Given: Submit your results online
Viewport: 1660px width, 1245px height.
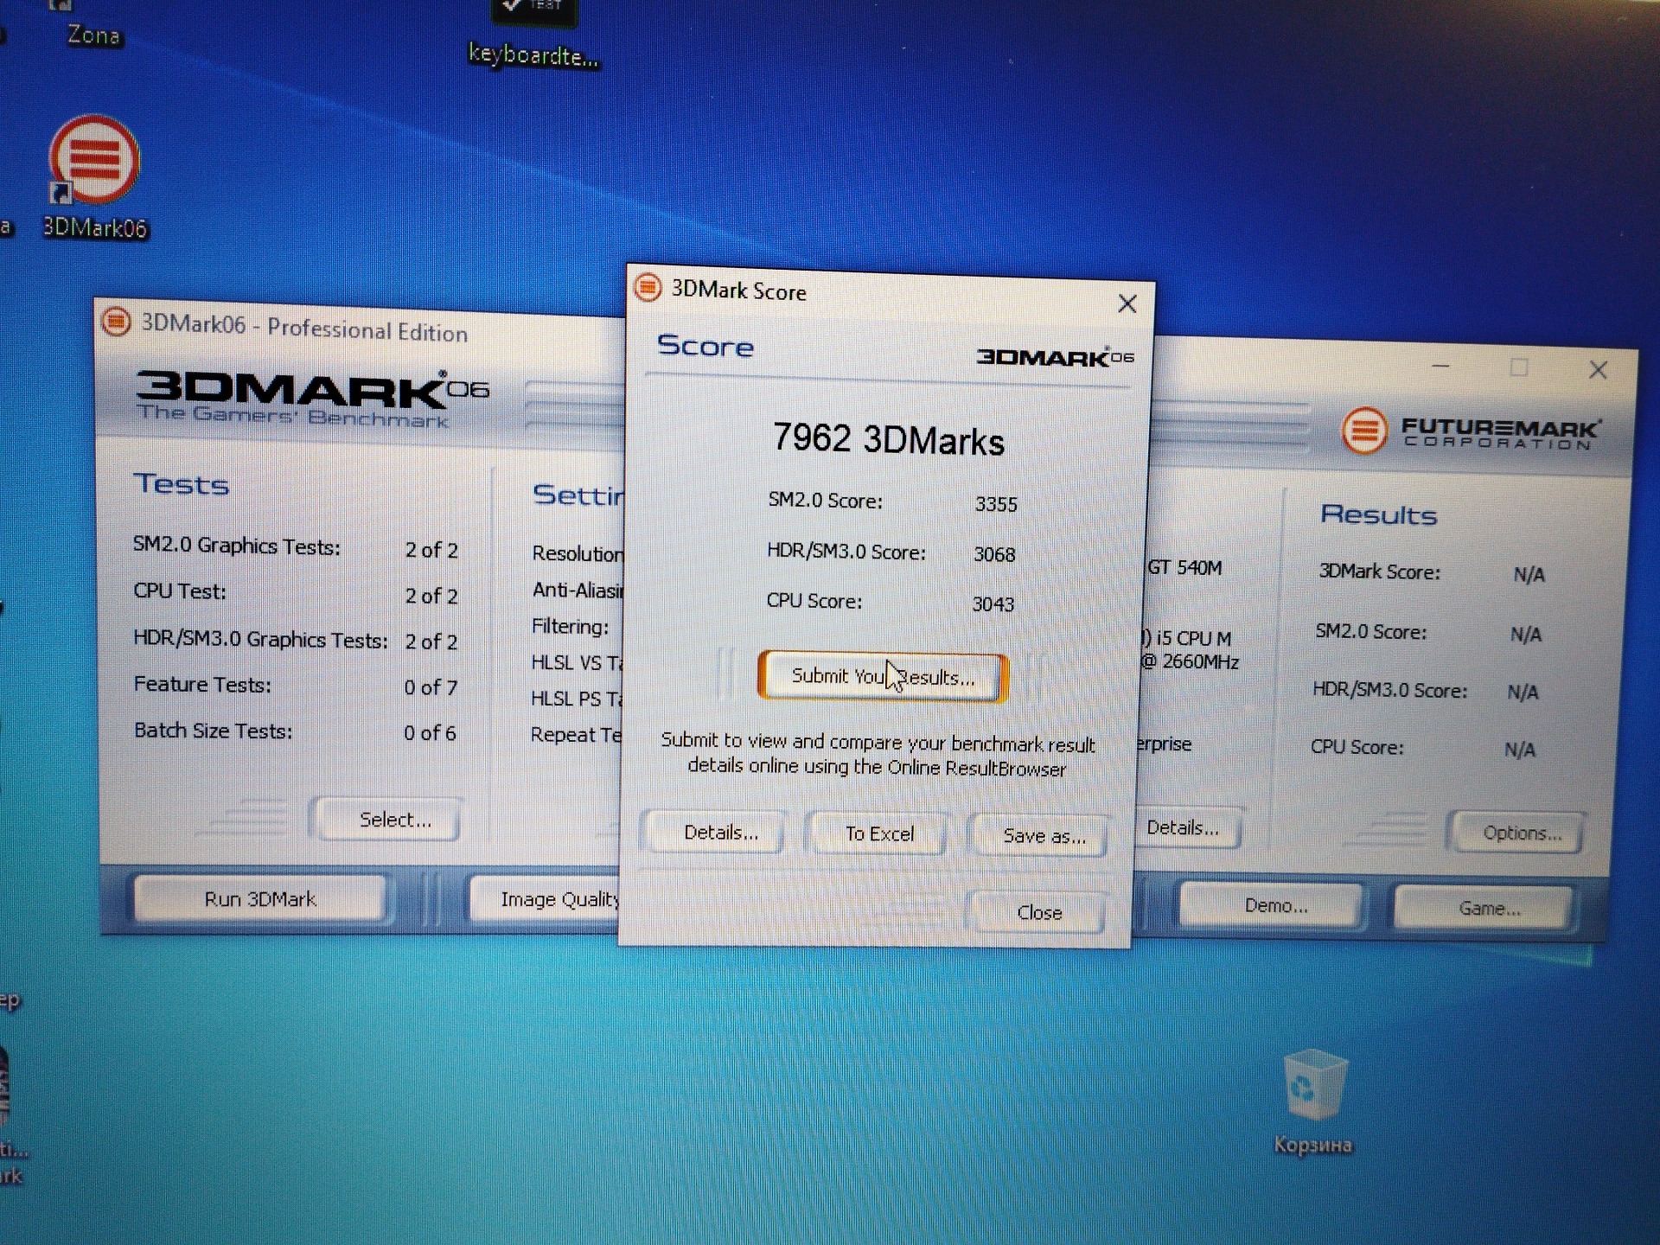Looking at the screenshot, I should click(883, 676).
